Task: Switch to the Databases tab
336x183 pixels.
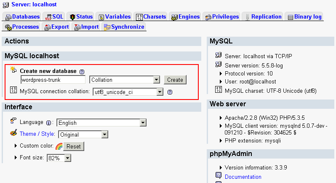Action: [23, 17]
